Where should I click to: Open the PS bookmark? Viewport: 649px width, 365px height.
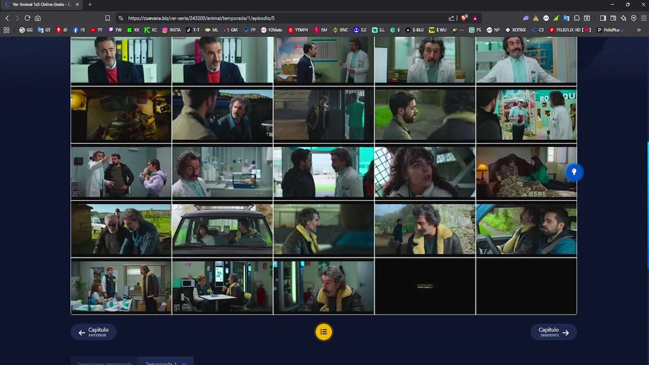point(475,30)
